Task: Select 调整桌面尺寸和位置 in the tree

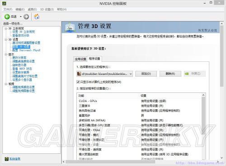Action: pyautogui.click(x=25, y=76)
